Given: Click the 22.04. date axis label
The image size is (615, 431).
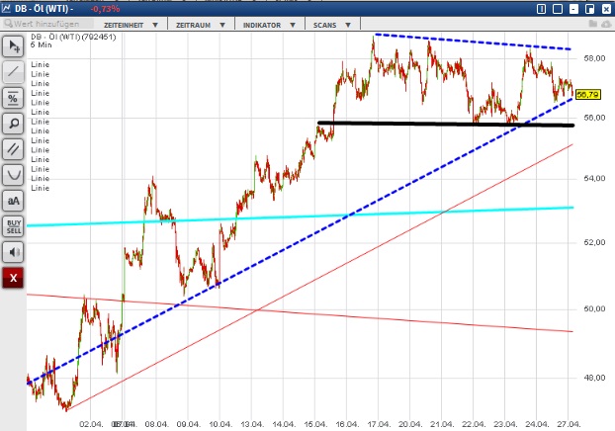Looking at the screenshot, I should pyautogui.click(x=474, y=424).
